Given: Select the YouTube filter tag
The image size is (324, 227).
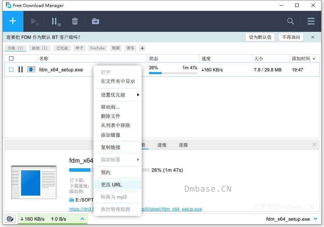Looking at the screenshot, I should [97, 48].
